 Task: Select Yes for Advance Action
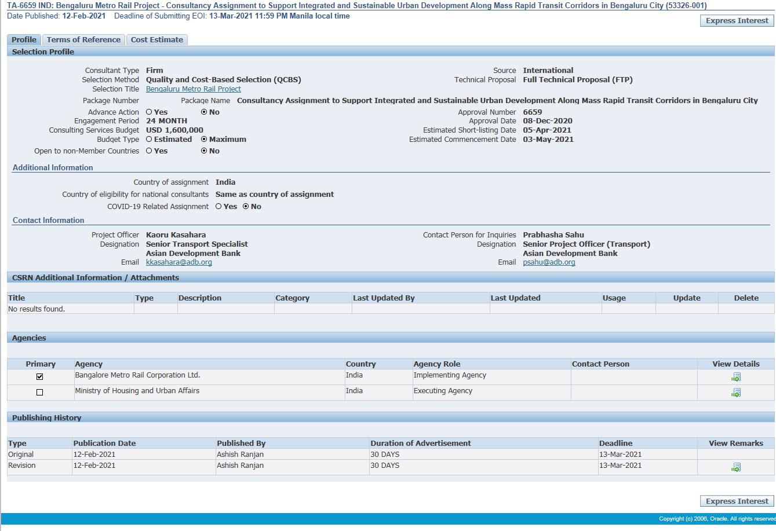click(149, 112)
